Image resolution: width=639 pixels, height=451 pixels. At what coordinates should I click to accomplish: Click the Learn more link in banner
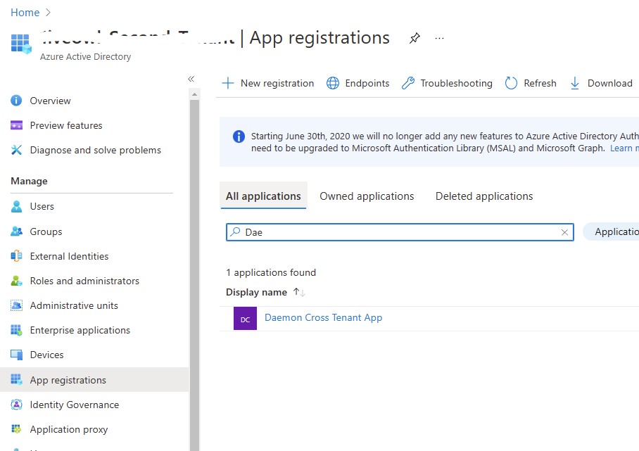pos(624,148)
